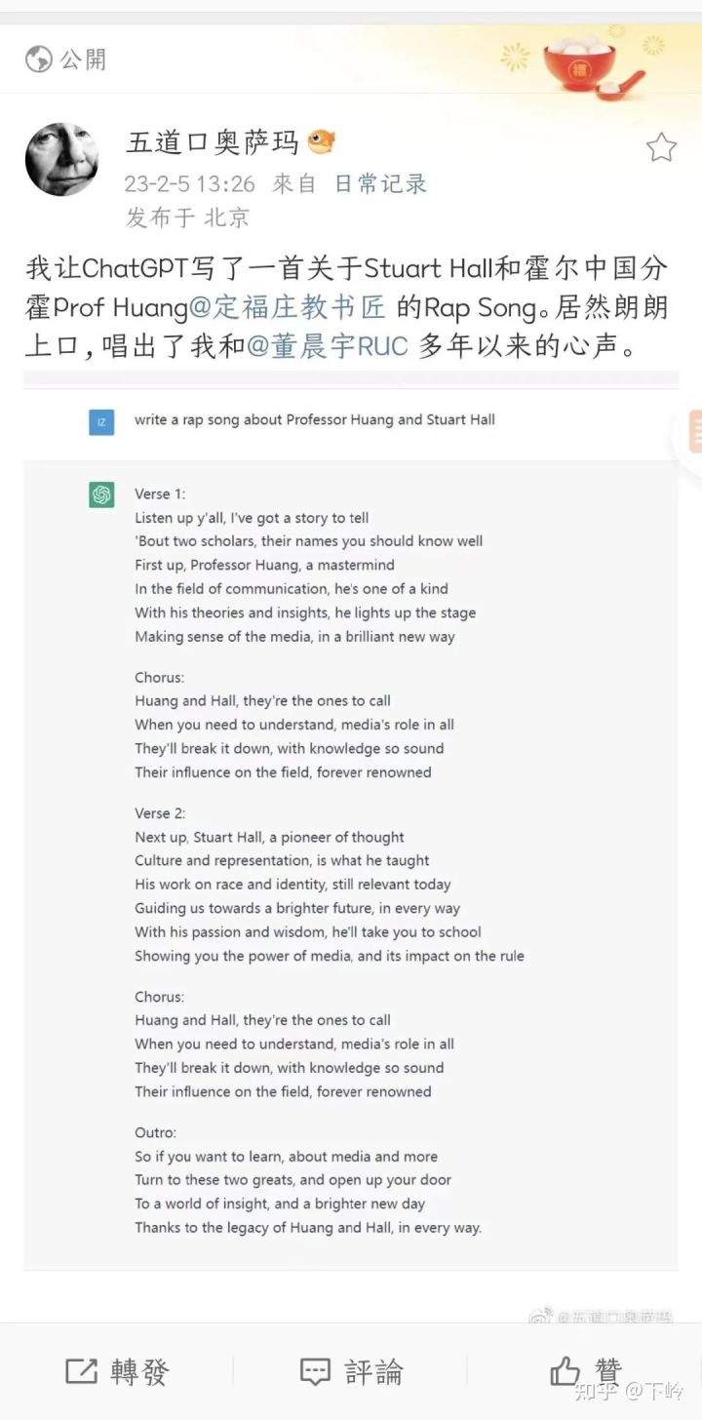Open the 日常记录 source link
This screenshot has width=702, height=1420.
tap(380, 182)
